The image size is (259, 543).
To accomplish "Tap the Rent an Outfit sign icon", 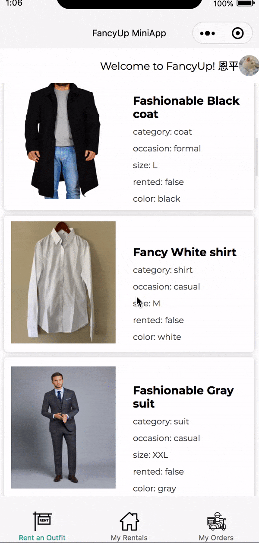I will click(x=42, y=521).
